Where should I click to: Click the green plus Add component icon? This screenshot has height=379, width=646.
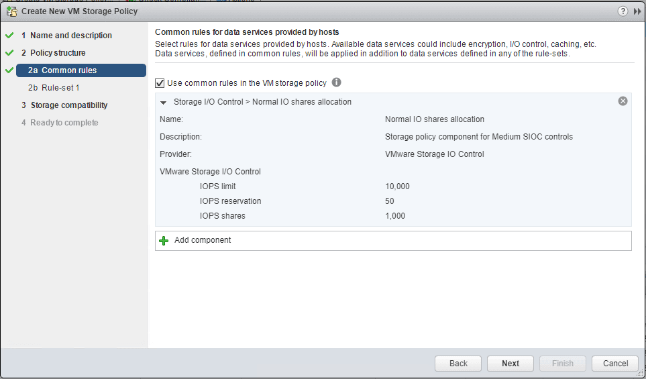164,240
